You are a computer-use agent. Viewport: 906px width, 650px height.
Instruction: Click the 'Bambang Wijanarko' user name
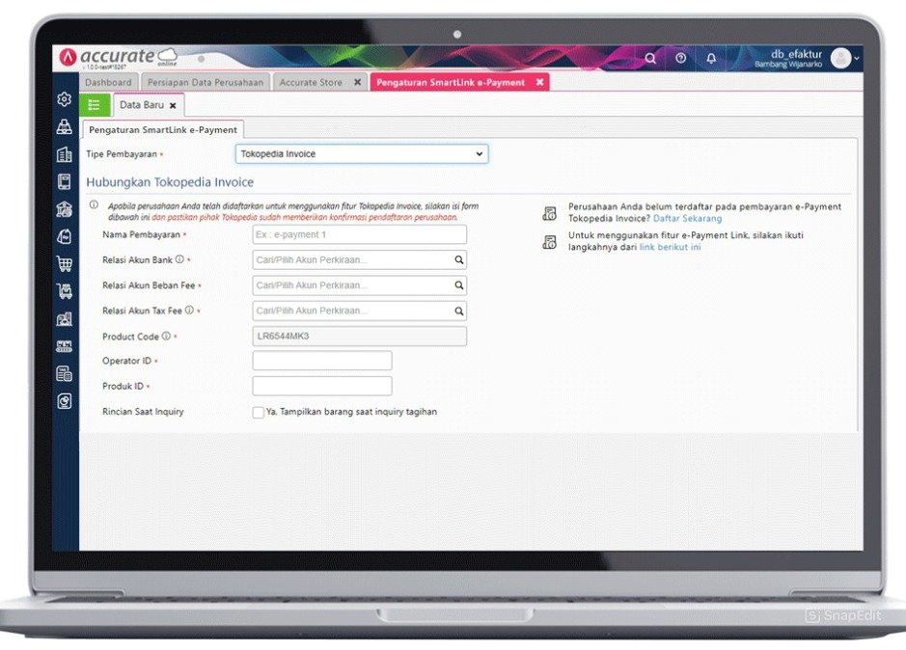787,65
